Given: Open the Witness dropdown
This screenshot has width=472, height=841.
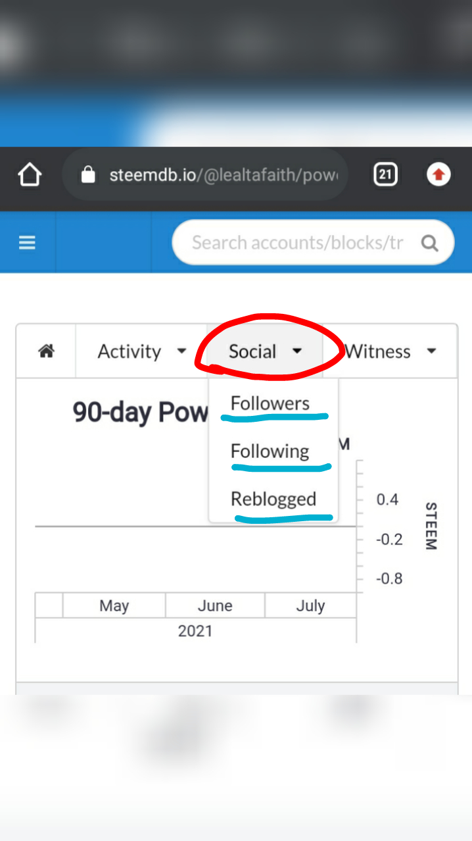Looking at the screenshot, I should (390, 351).
